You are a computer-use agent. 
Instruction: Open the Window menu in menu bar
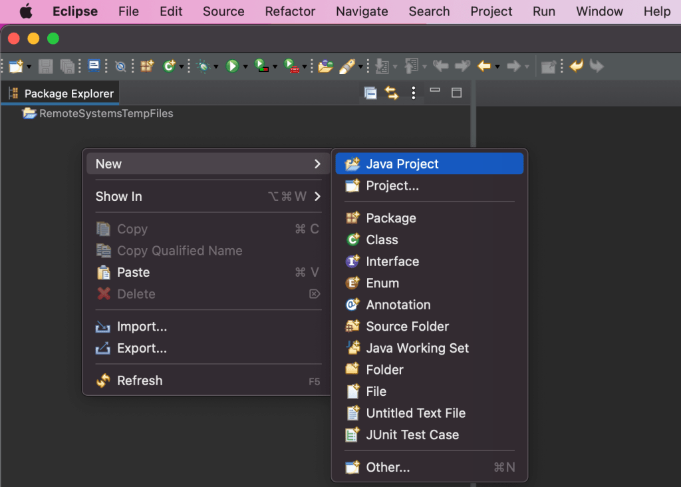click(x=599, y=11)
